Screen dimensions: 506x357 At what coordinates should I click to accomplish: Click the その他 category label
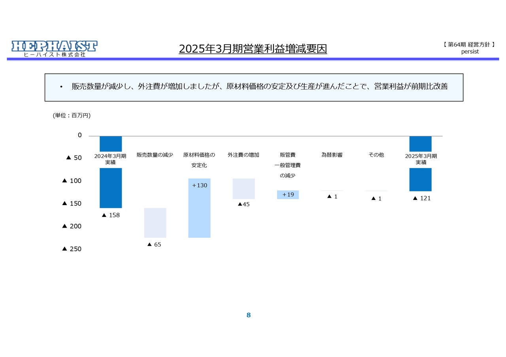[x=376, y=155]
